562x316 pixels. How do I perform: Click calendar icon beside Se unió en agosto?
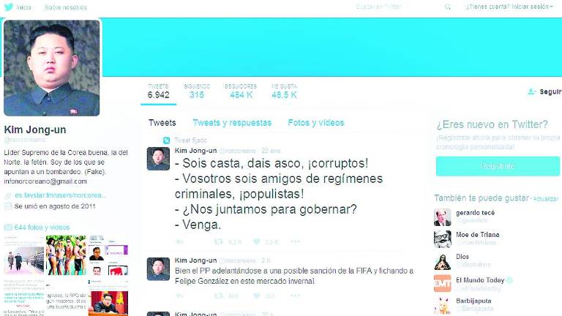pos(7,206)
